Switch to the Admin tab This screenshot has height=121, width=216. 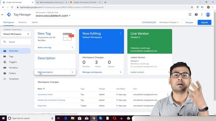[x=35, y=22]
